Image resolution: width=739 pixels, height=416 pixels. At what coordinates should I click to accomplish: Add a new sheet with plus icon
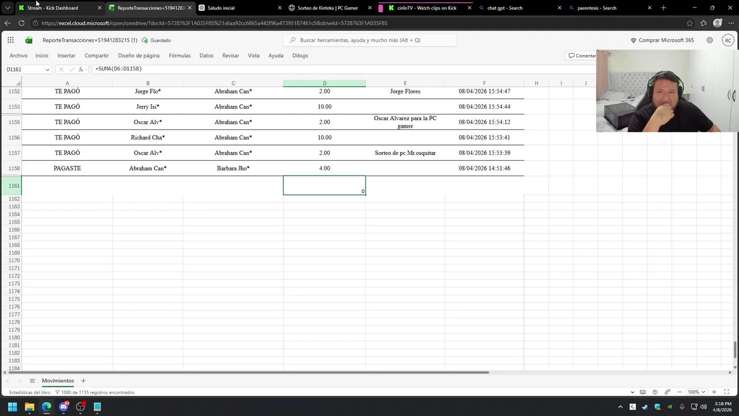(83, 381)
